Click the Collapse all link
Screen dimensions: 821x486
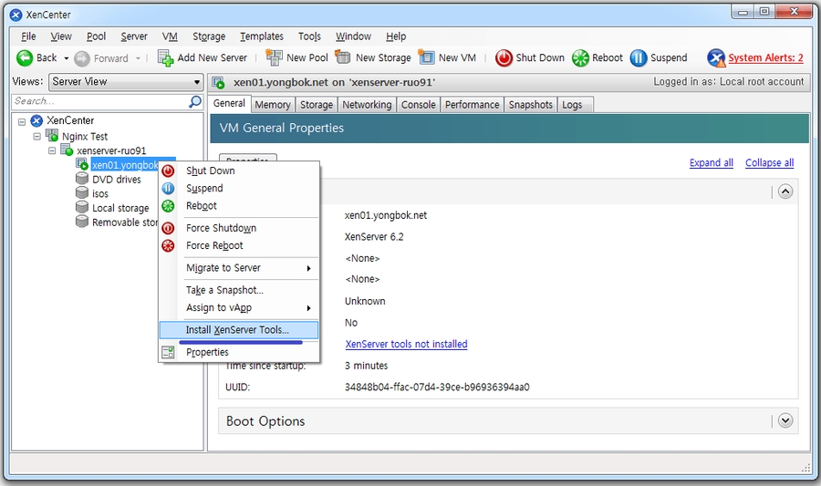click(x=769, y=162)
